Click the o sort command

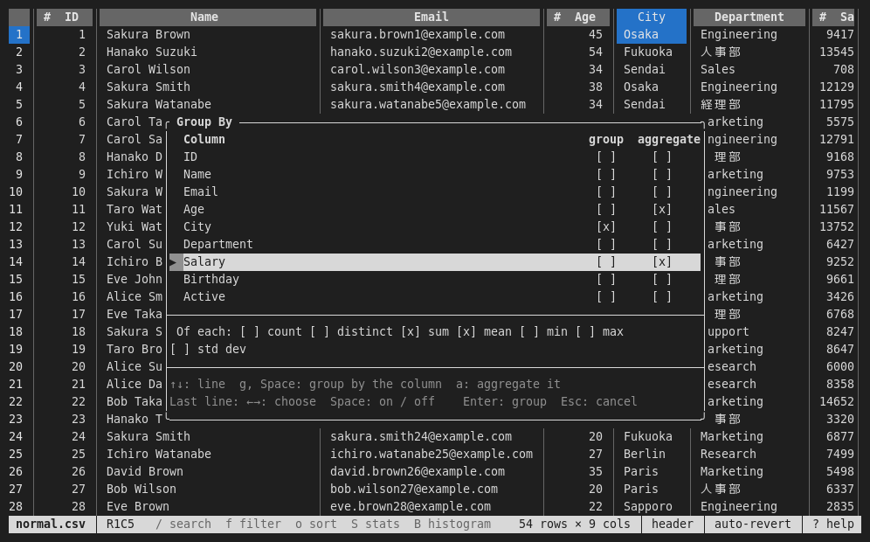[315, 525]
